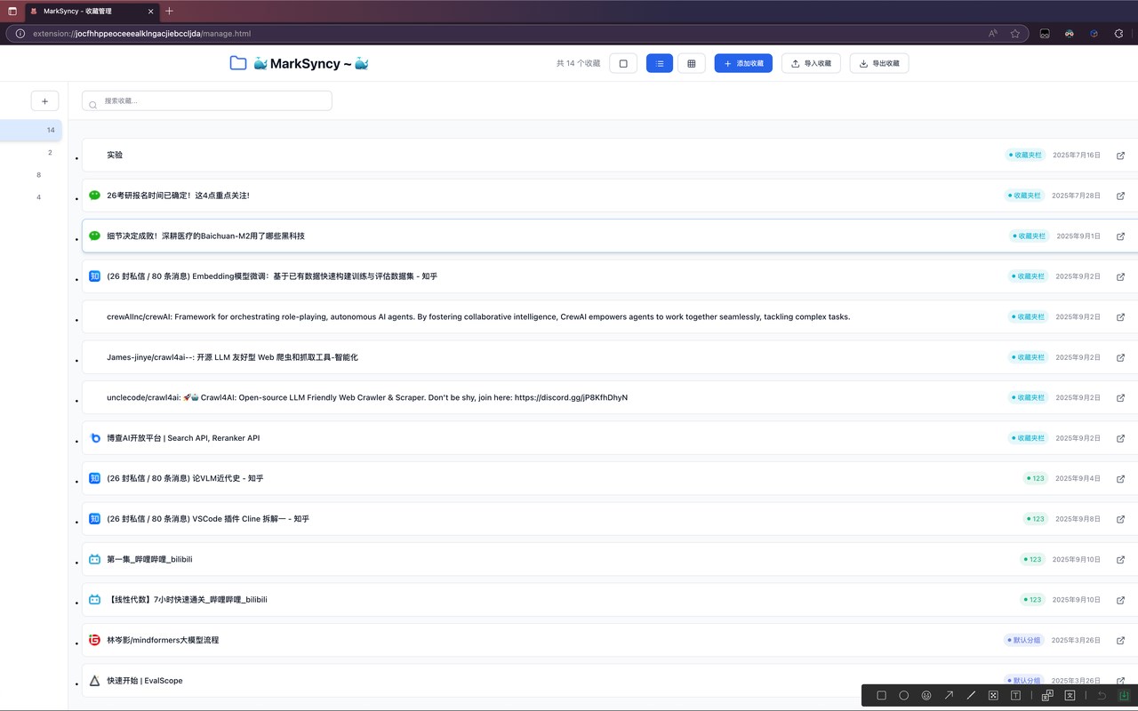
Task: Open bookmark 【线性代数】7小时快速通关
Action: pos(187,600)
